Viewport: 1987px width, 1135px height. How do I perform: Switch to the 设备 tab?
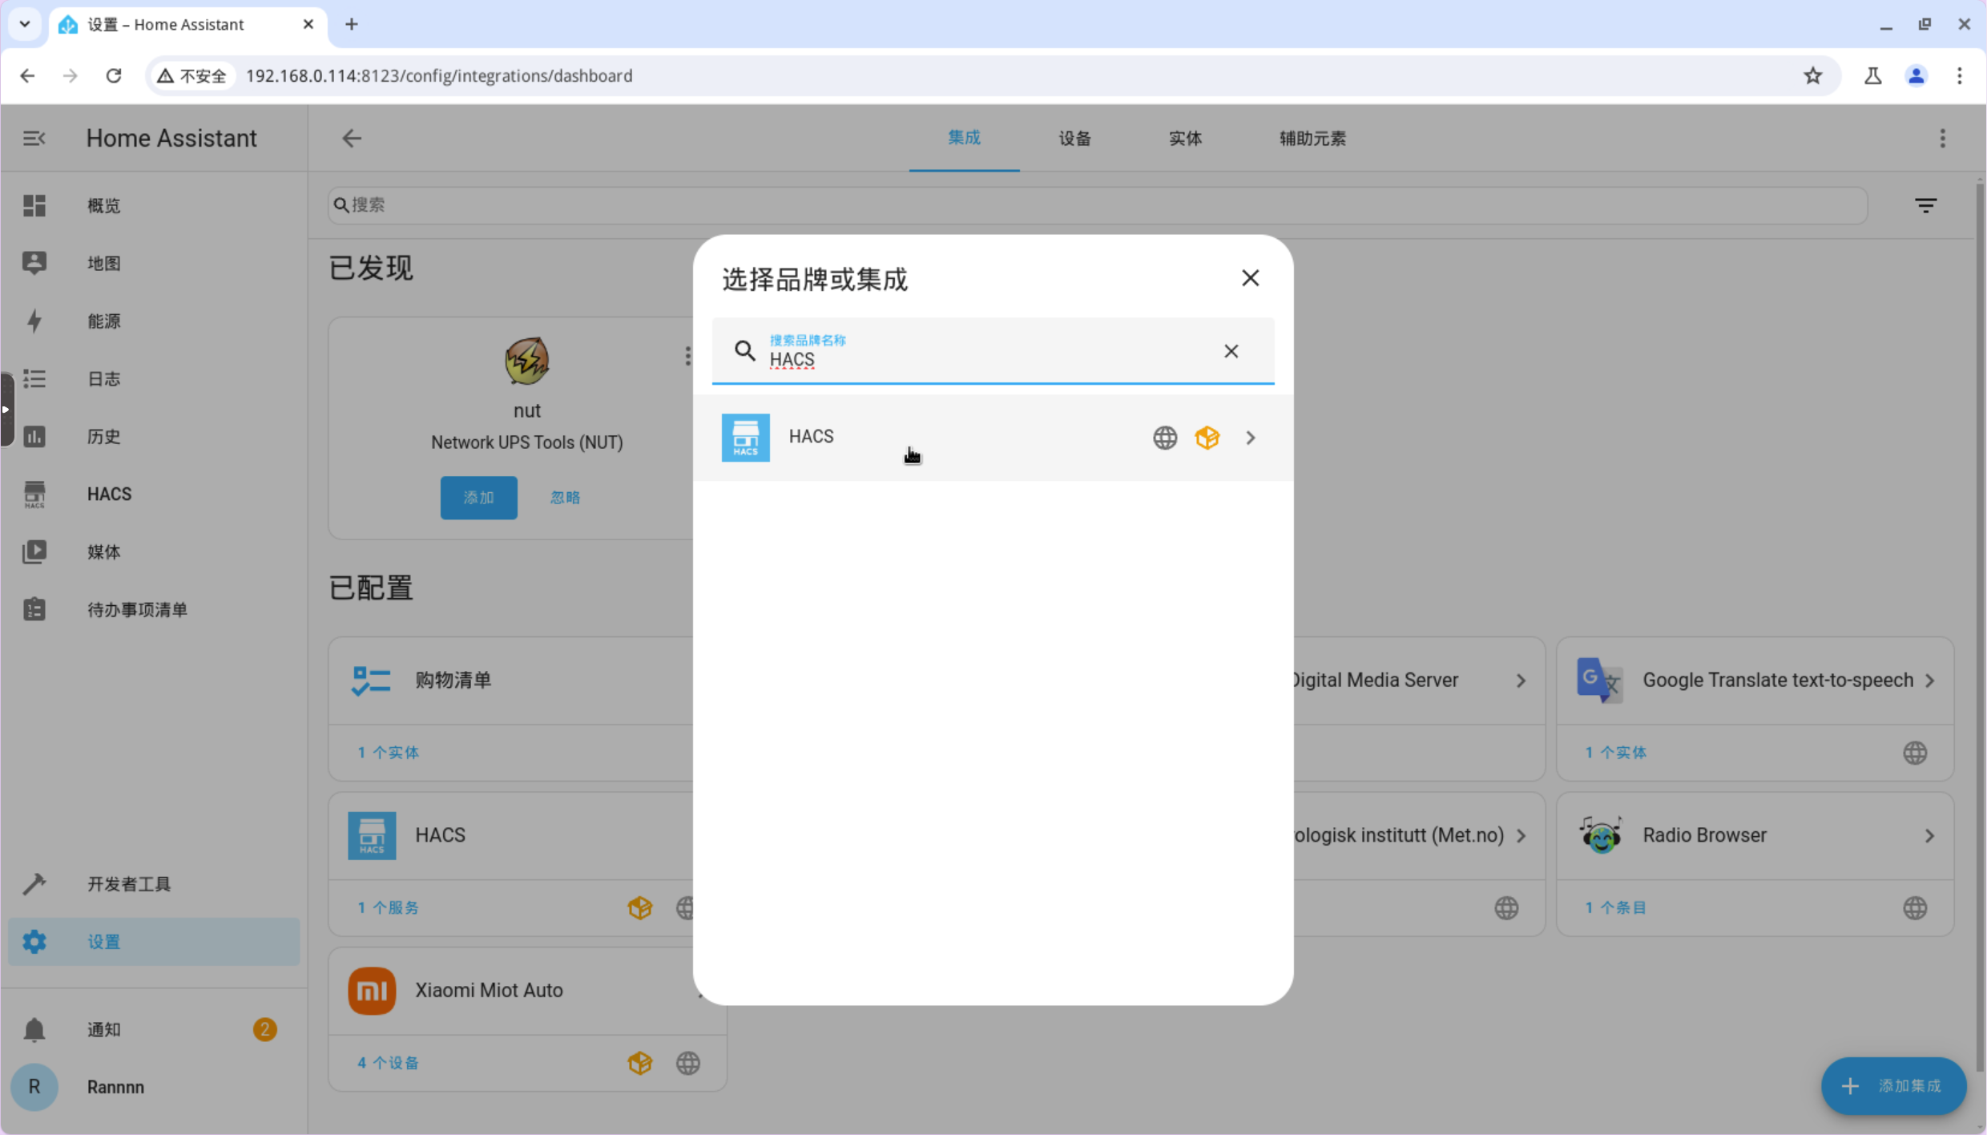[1074, 138]
